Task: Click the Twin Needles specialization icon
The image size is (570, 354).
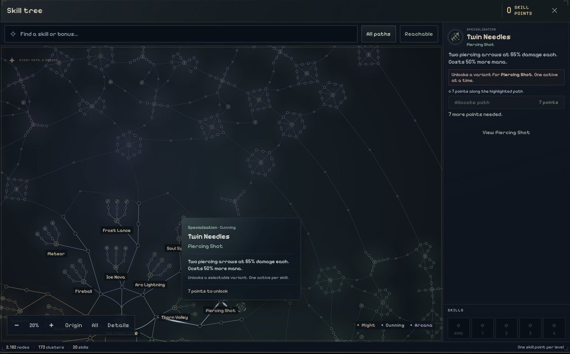Action: [x=456, y=37]
